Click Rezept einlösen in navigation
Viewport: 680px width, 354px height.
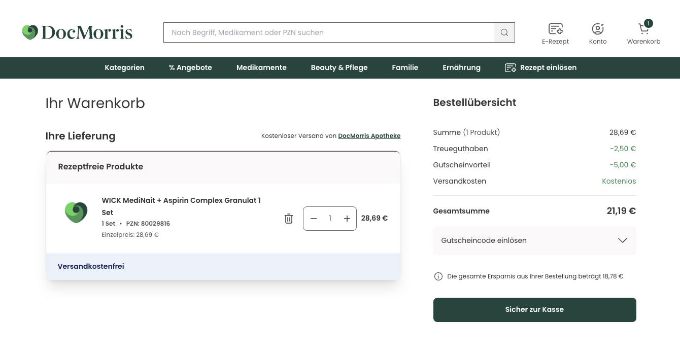[x=540, y=67]
